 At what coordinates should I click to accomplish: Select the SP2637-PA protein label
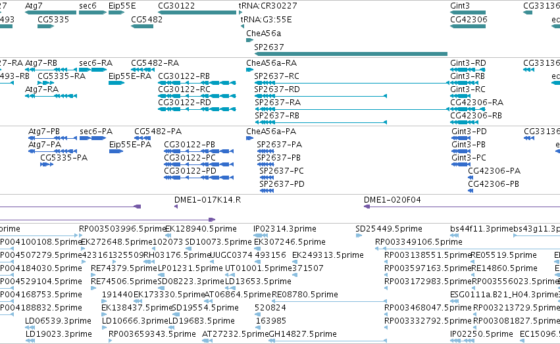(x=279, y=145)
